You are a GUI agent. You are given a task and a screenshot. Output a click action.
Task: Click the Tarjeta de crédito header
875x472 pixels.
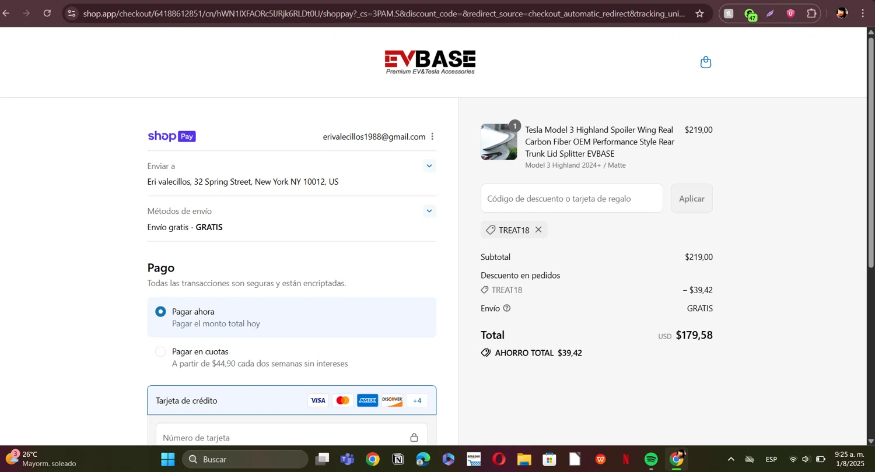pyautogui.click(x=292, y=400)
